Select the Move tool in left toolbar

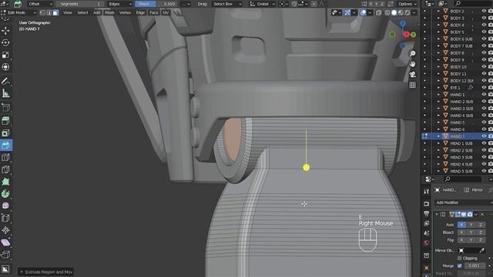[5, 31]
